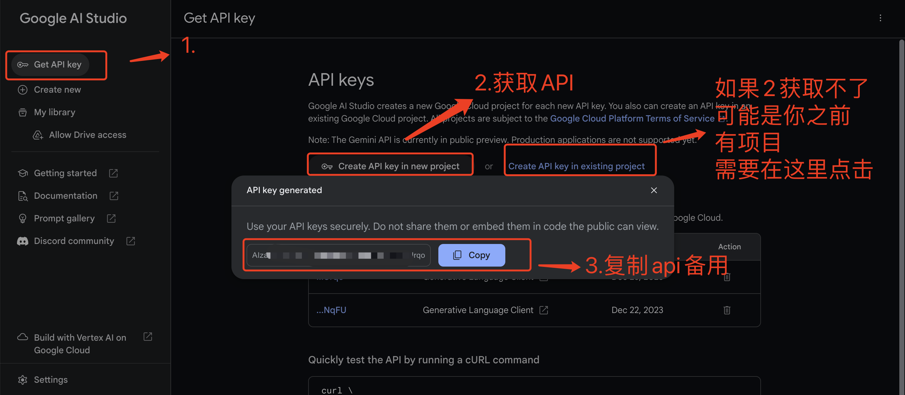Open Google Cloud Platform Terms of Service link

[632, 119]
